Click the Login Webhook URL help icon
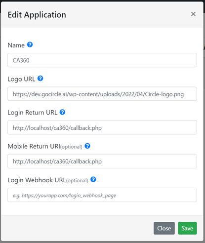The height and width of the screenshot is (243, 205). tap(93, 179)
